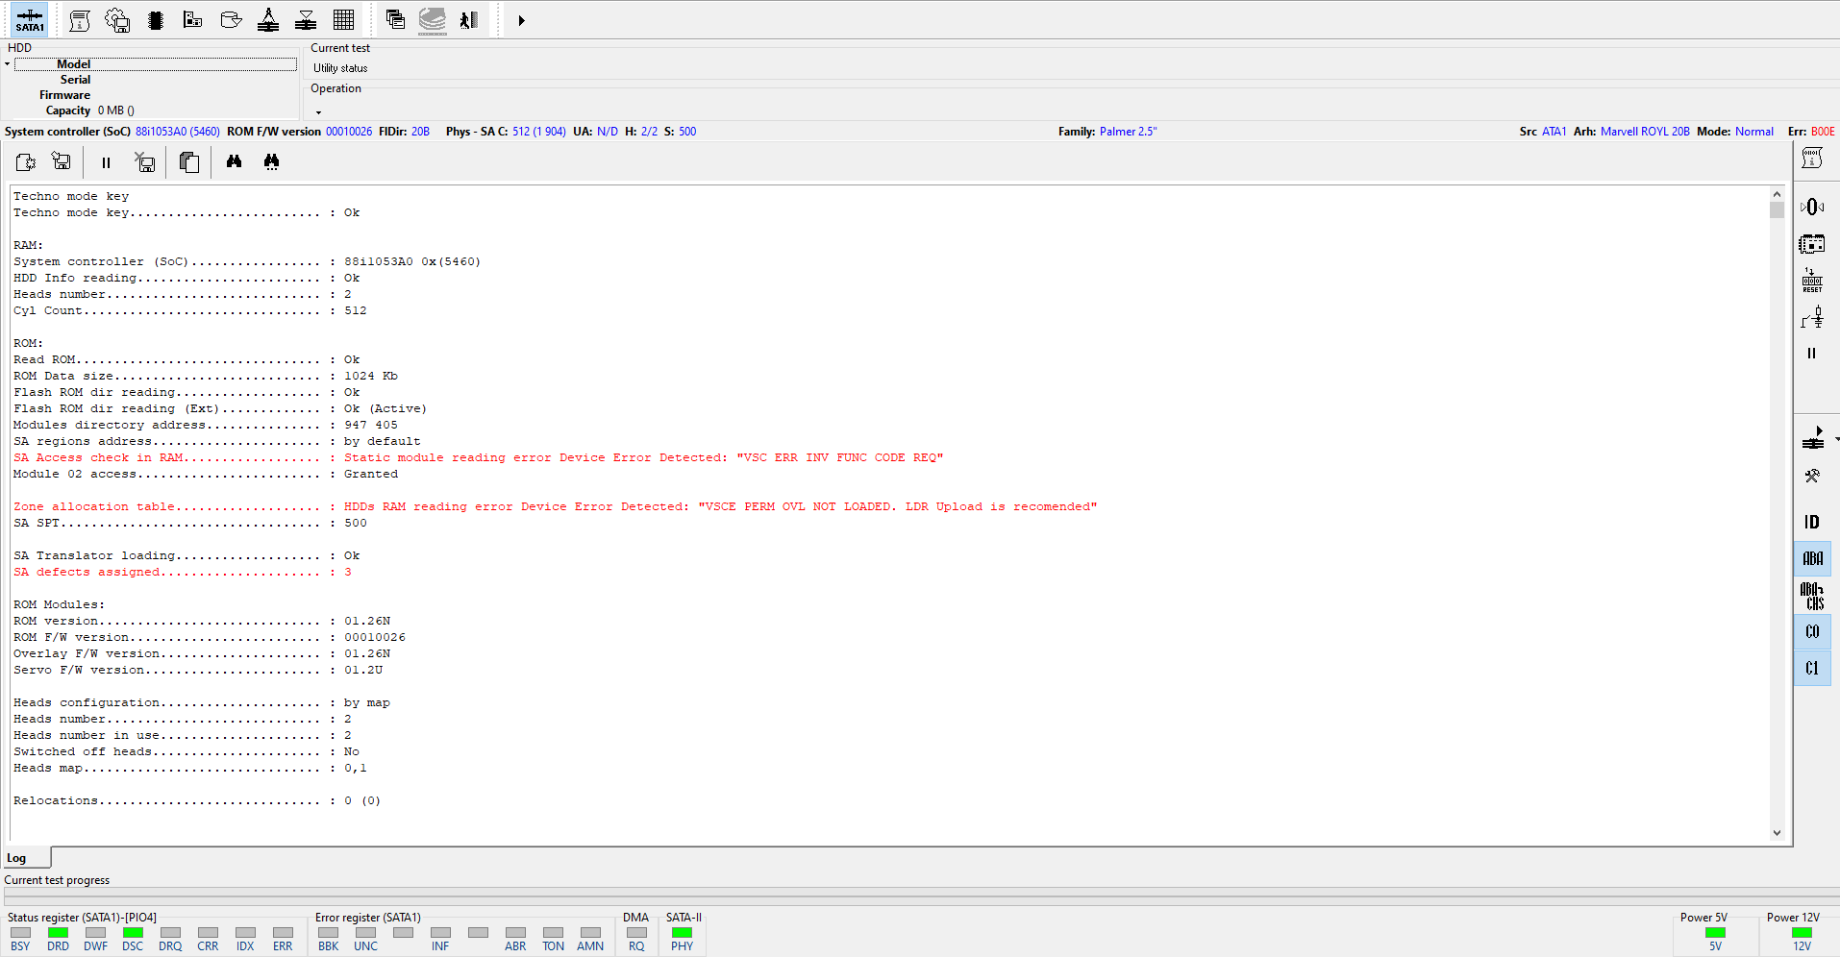Click the stacked windows icon
This screenshot has width=1840, height=957.
395,19
